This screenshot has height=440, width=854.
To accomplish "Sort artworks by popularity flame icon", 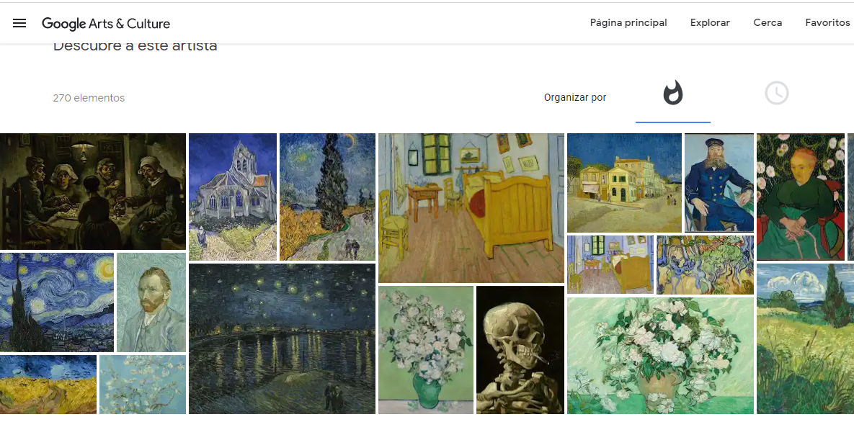I will [x=672, y=94].
